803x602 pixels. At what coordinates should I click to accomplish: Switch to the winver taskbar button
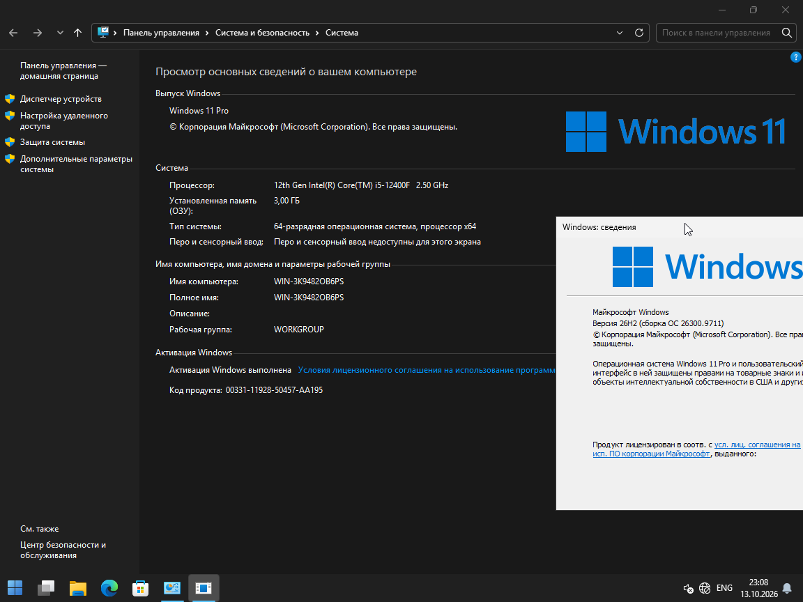204,588
